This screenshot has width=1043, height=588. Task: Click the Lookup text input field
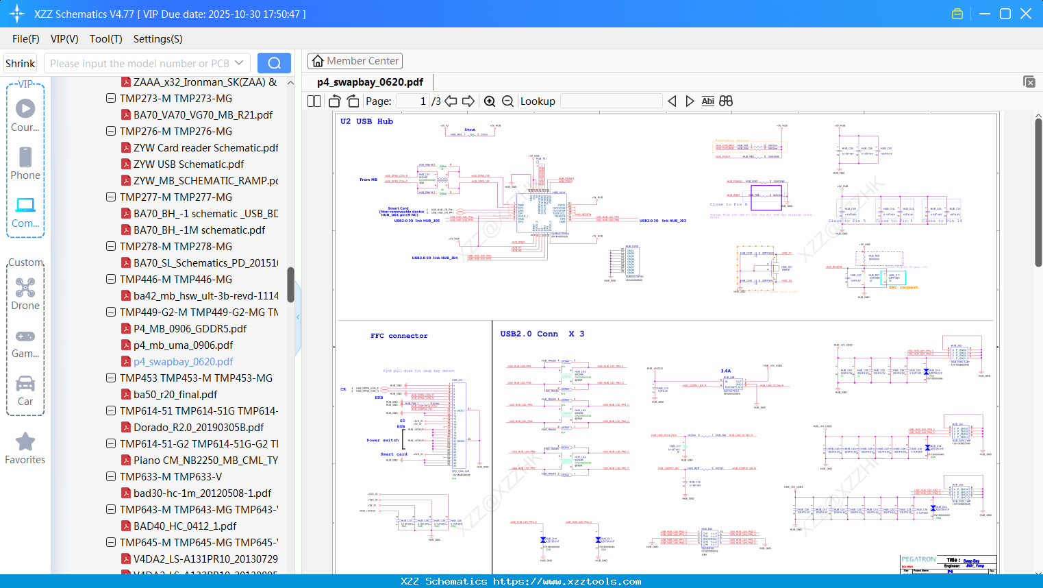coord(611,101)
